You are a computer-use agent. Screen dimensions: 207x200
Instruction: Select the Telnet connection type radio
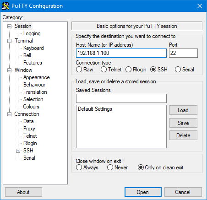[x=103, y=70]
